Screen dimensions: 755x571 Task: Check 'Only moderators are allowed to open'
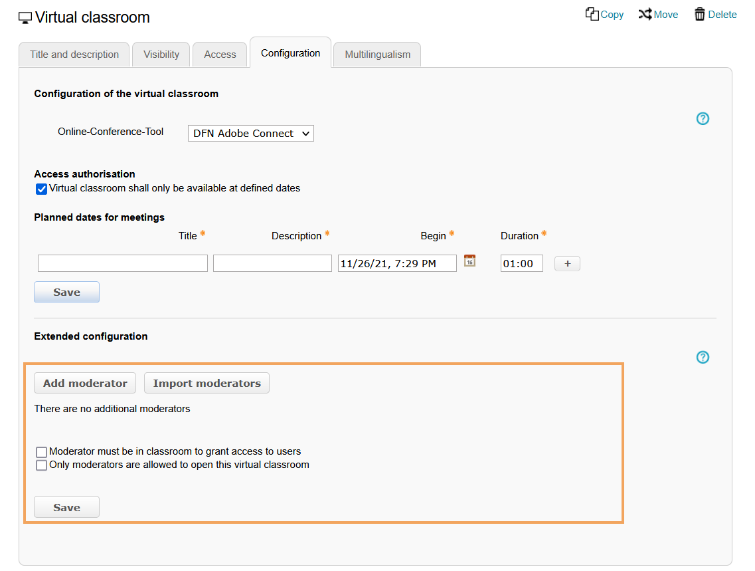tap(41, 465)
